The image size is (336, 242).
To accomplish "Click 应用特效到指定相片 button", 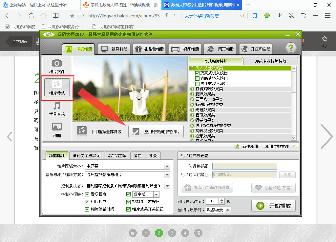I will click(156, 132).
